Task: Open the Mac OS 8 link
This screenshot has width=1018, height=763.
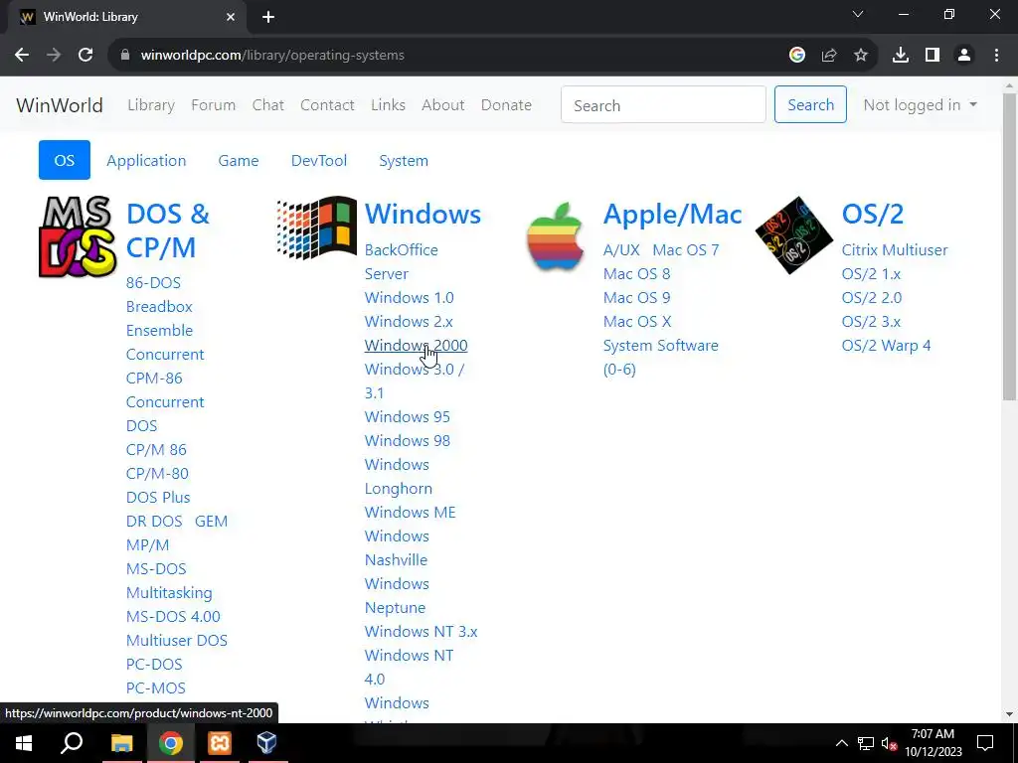Action: point(636,274)
